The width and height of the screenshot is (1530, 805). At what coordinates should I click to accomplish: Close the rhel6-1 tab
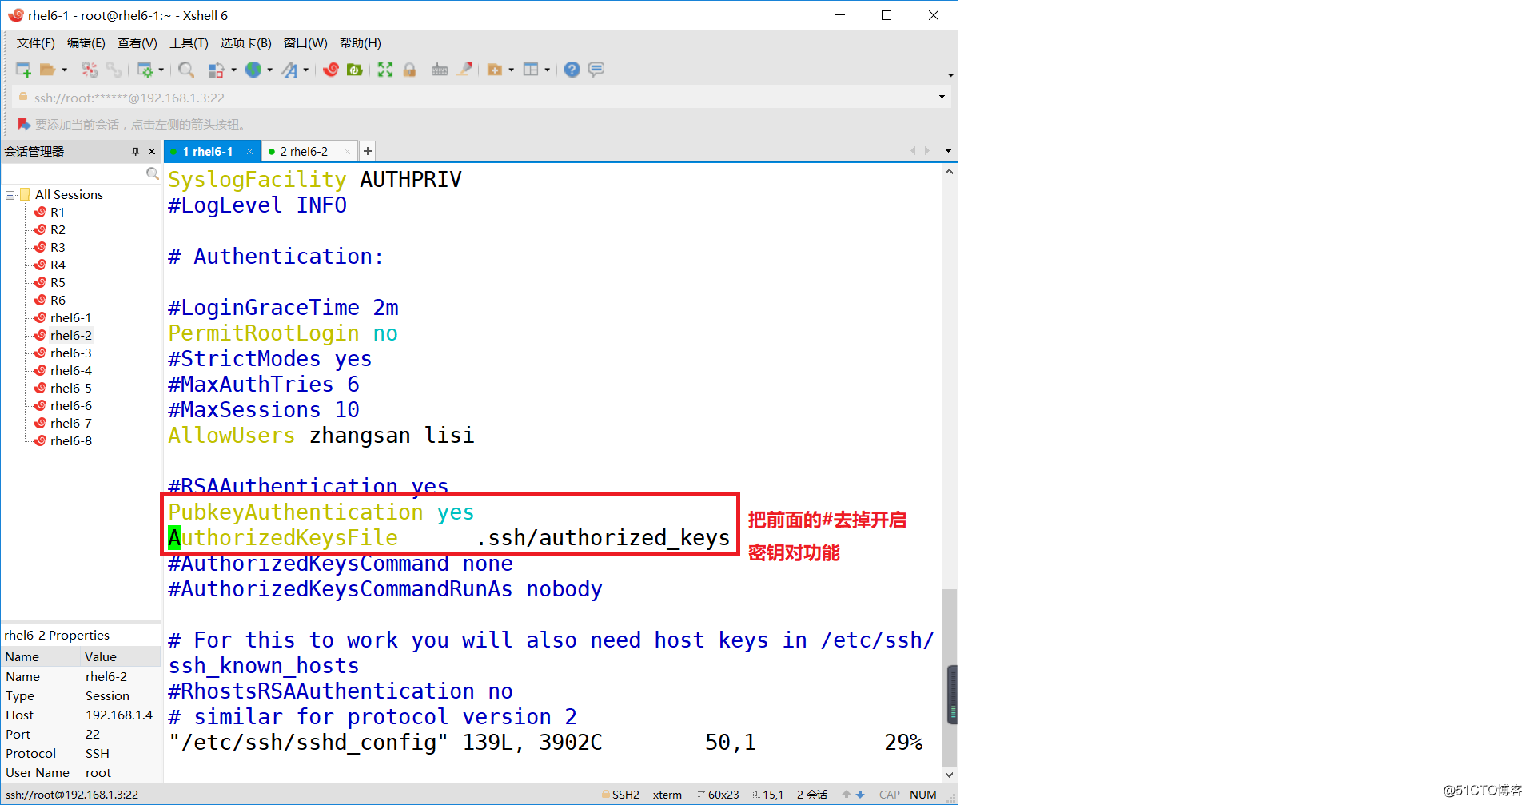(250, 152)
